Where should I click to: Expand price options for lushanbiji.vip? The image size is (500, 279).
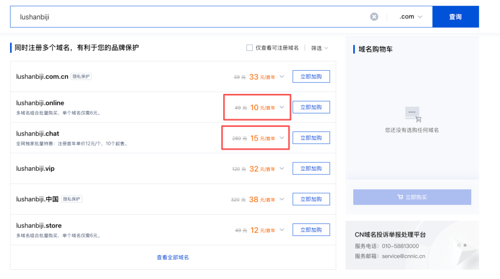point(282,168)
